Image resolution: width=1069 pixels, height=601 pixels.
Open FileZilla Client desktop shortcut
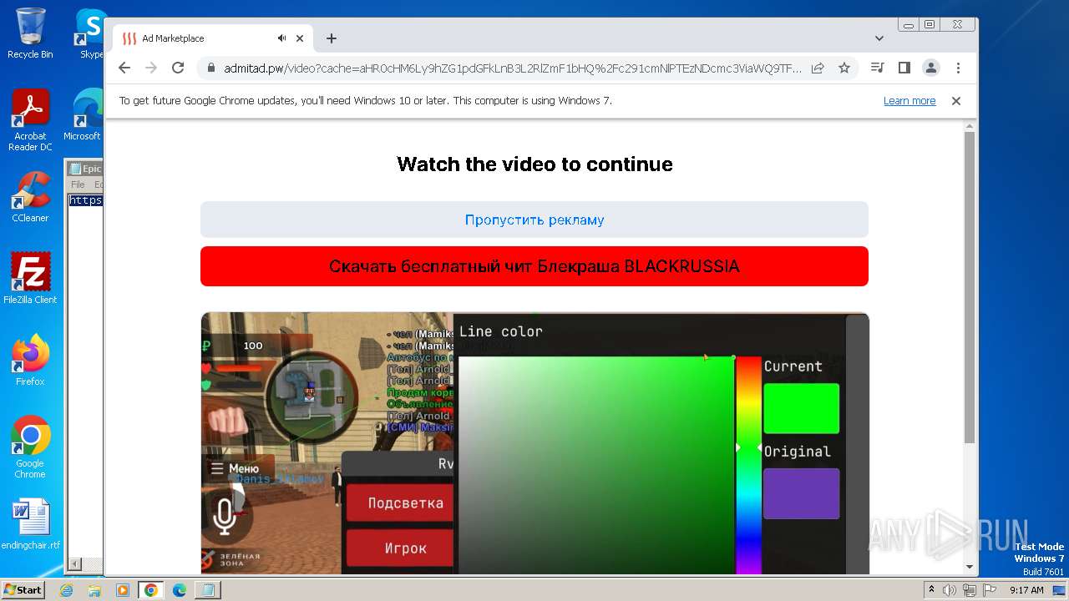30,279
